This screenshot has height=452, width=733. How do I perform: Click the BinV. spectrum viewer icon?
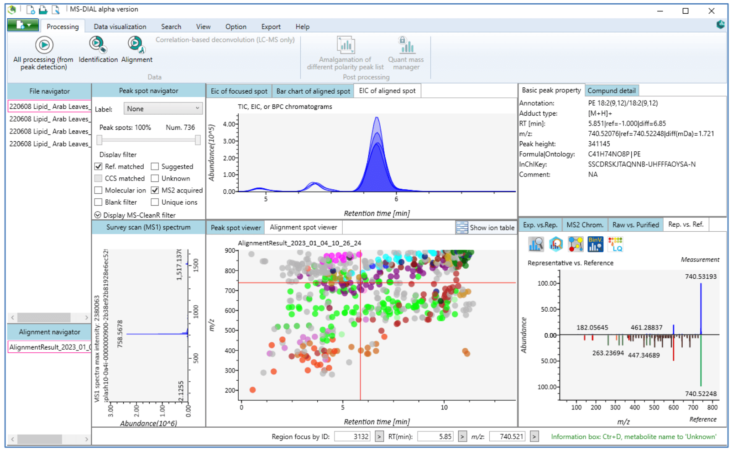pos(595,245)
